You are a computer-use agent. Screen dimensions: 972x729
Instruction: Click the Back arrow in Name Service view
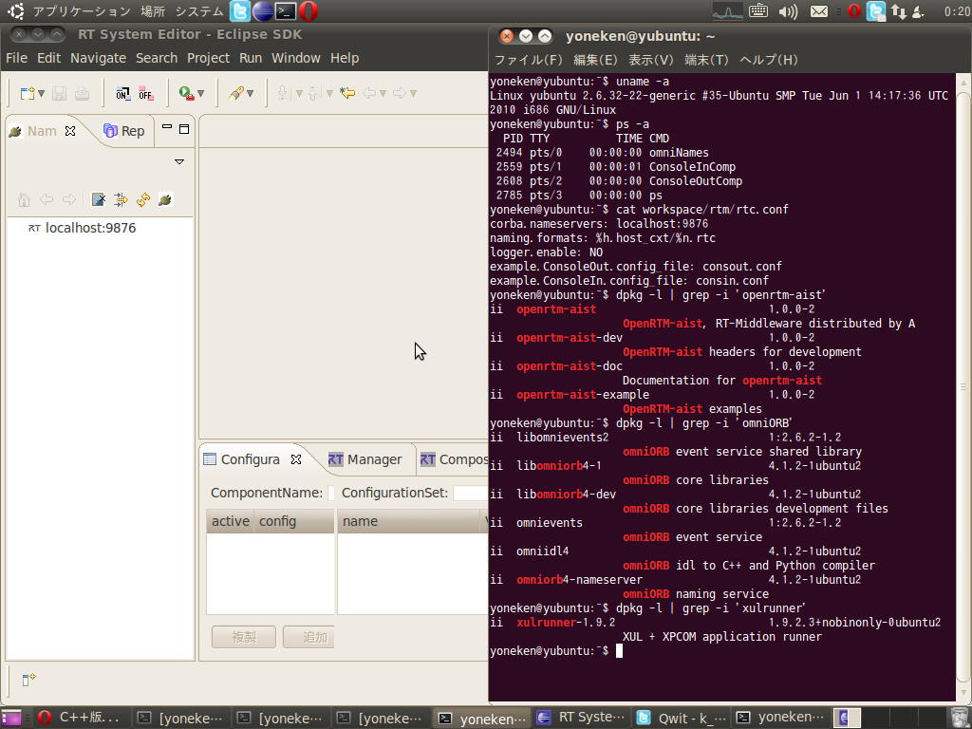(x=47, y=199)
